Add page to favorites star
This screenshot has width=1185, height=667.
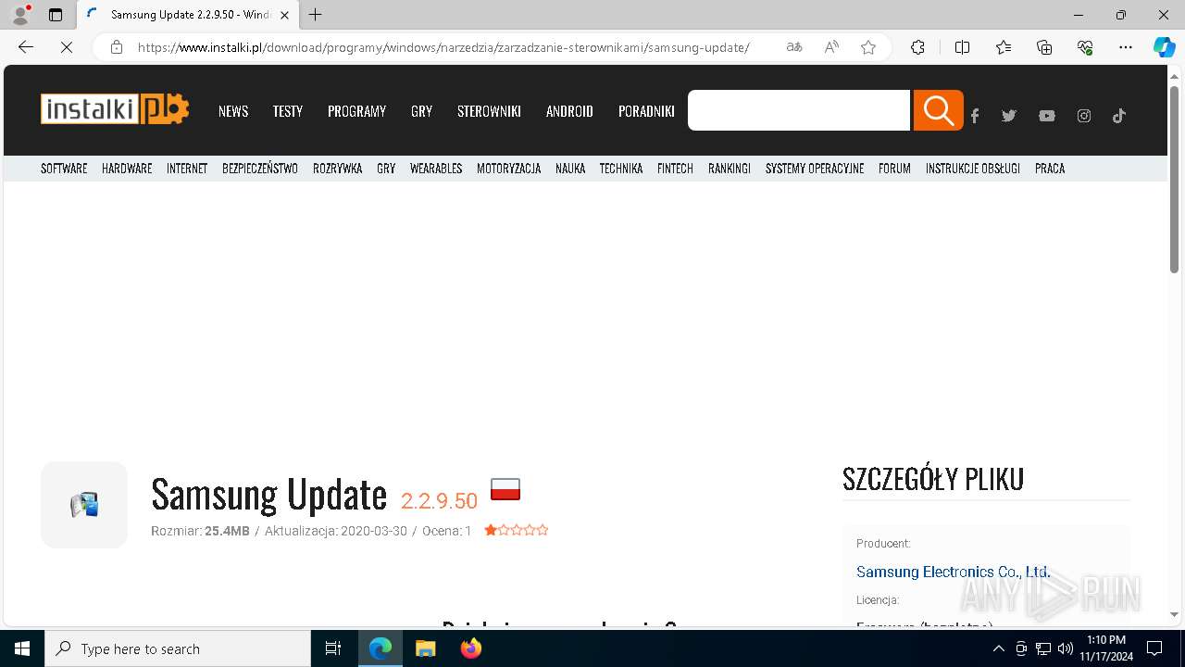point(868,47)
